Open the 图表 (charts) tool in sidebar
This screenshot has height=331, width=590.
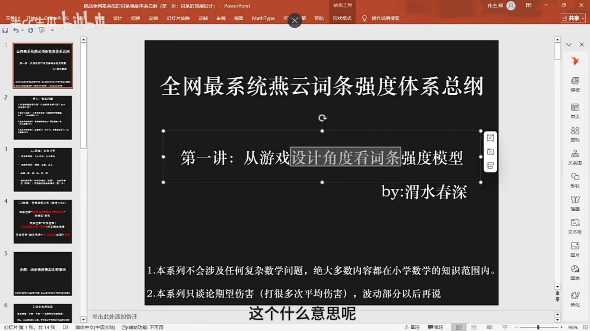575,273
